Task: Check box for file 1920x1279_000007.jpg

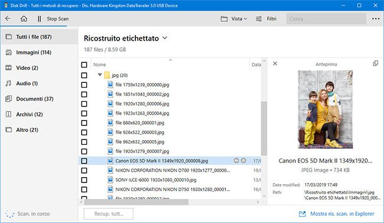Action: click(84, 151)
